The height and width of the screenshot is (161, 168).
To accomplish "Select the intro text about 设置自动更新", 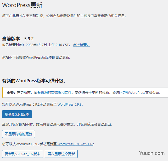I will [x=64, y=16].
